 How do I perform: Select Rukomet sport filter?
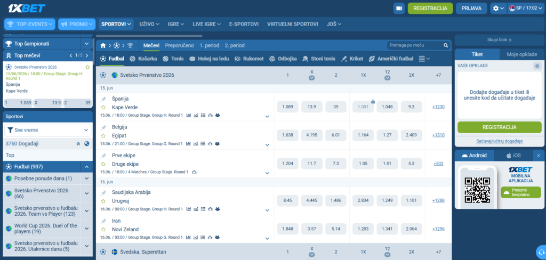pyautogui.click(x=249, y=59)
